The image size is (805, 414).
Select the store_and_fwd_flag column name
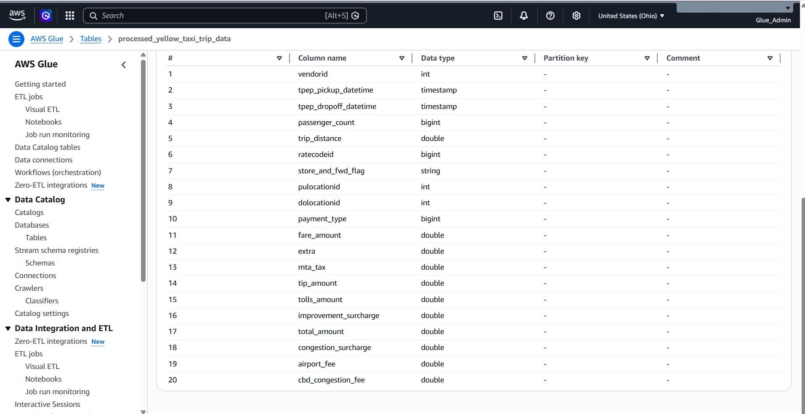[x=331, y=171]
